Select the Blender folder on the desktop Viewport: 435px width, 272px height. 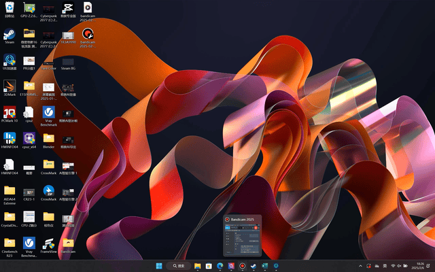[x=49, y=138]
